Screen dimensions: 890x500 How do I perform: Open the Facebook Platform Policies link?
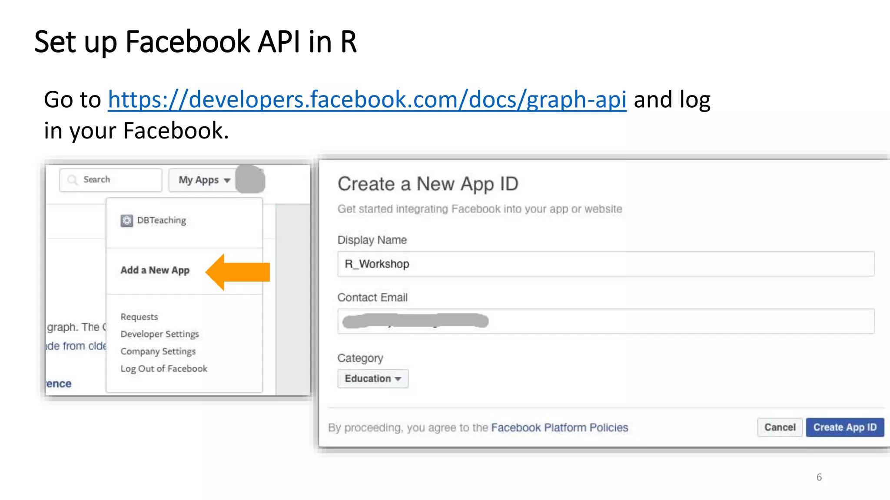tap(560, 428)
